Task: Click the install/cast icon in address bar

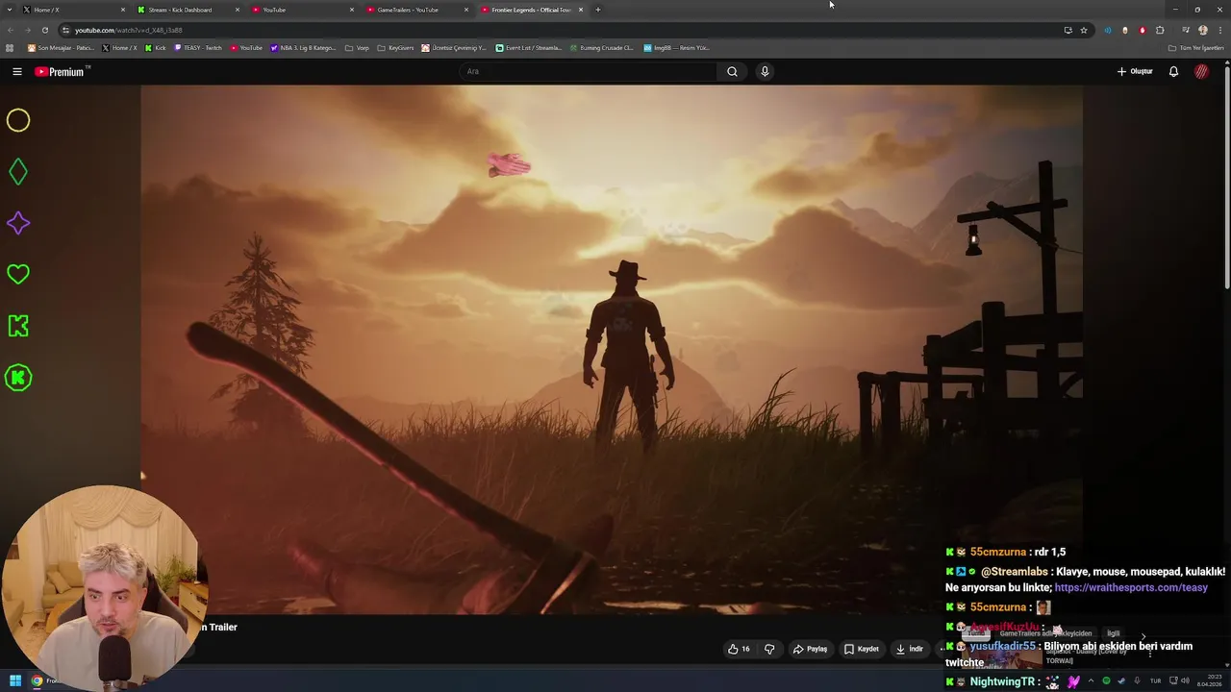Action: pos(1068,30)
